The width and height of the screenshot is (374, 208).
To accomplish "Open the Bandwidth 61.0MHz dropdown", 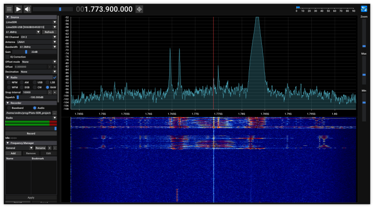I will coord(38,47).
